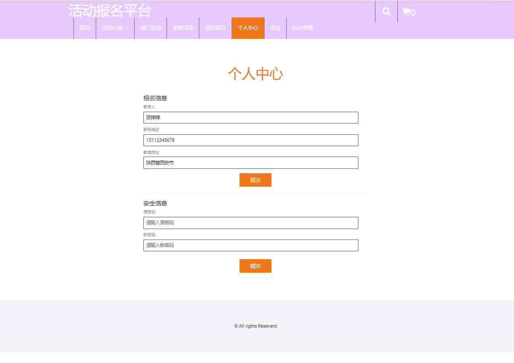Screen dimensions: 514x363
Task: Select 新推活动 from the navigation
Action: [x=183, y=28]
